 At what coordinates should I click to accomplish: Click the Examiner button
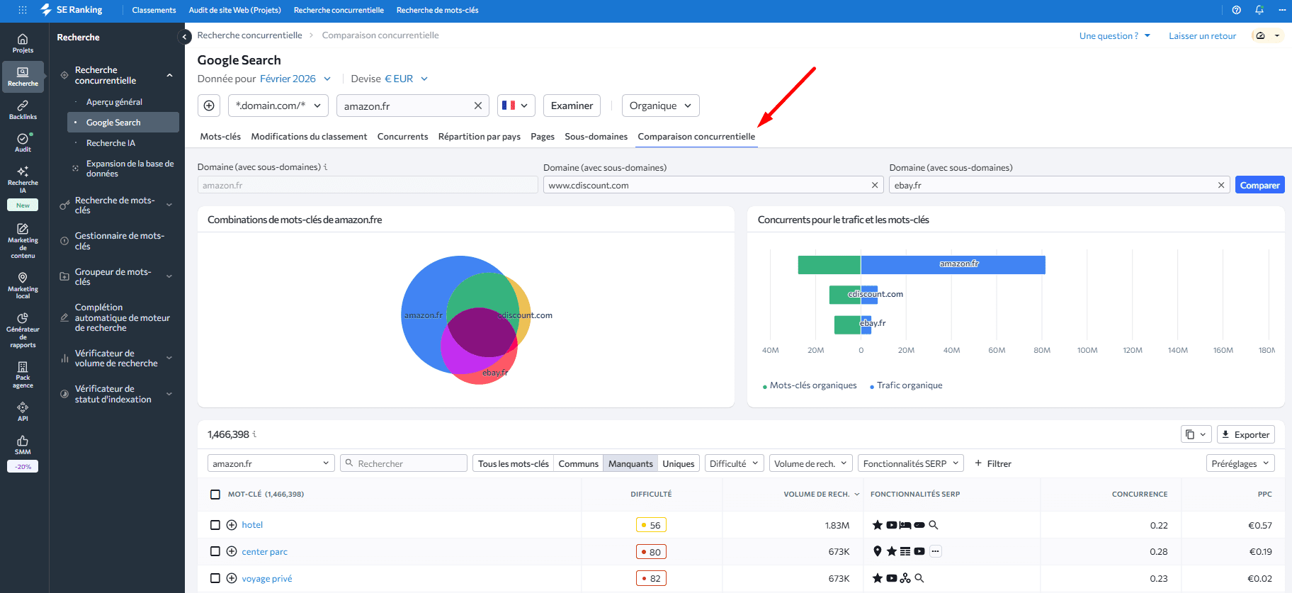(x=572, y=106)
